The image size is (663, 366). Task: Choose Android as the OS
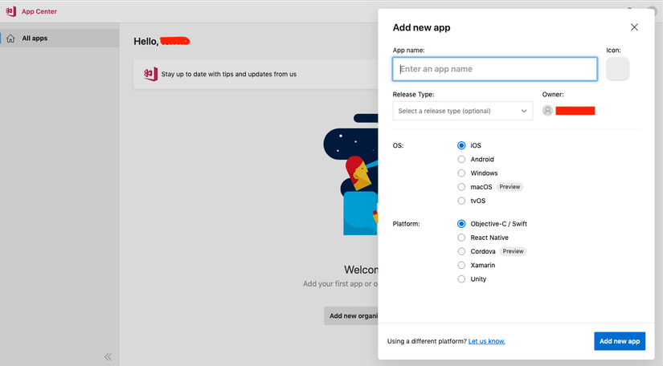[x=461, y=159]
